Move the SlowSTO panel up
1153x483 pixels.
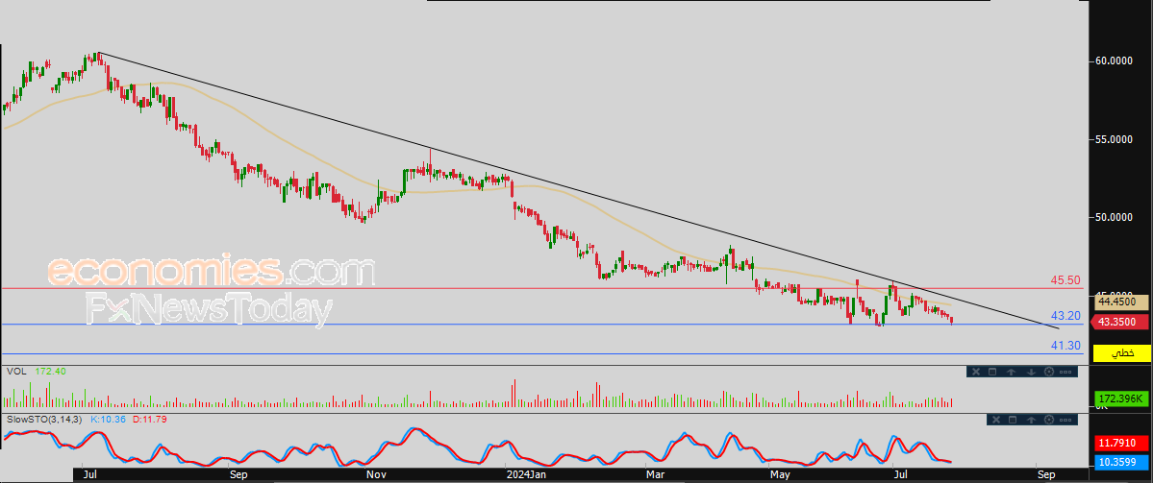coord(1031,420)
